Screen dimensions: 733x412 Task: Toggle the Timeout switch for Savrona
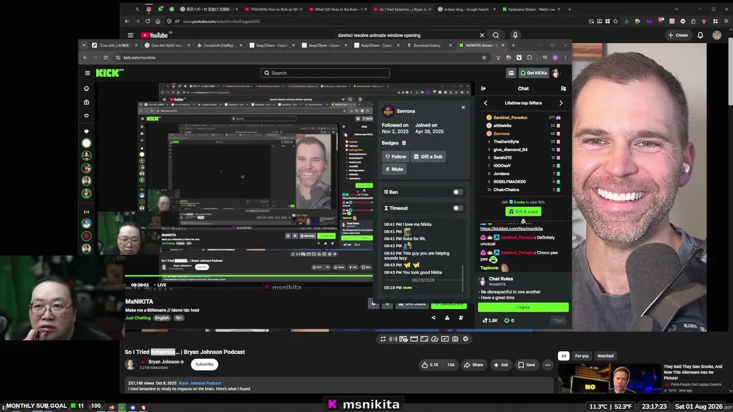point(456,208)
